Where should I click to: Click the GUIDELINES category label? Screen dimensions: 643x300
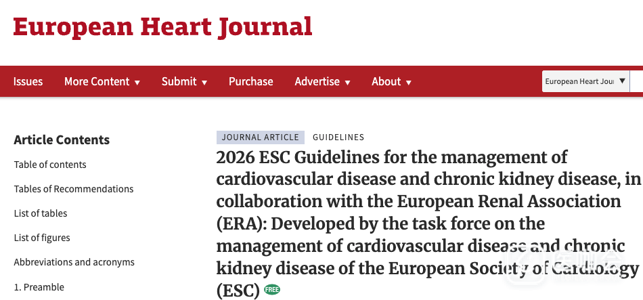[x=338, y=137]
